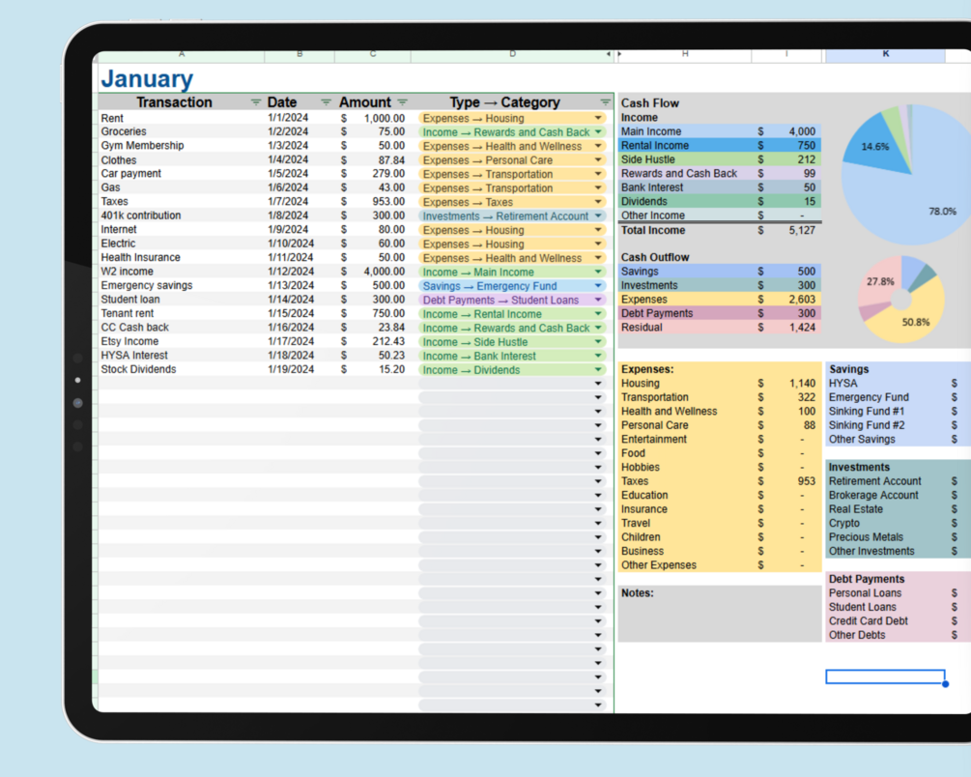Screen dimensions: 971x777
Task: Select the 'Crypto' investments row
Action: click(x=898, y=523)
